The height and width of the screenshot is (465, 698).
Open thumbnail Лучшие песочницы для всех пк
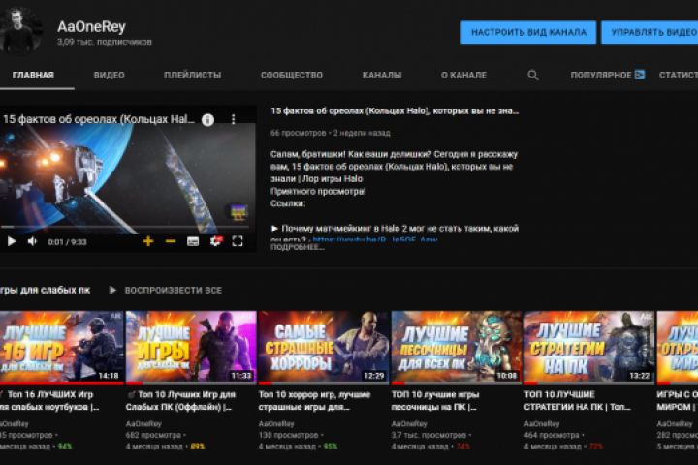pyautogui.click(x=457, y=347)
